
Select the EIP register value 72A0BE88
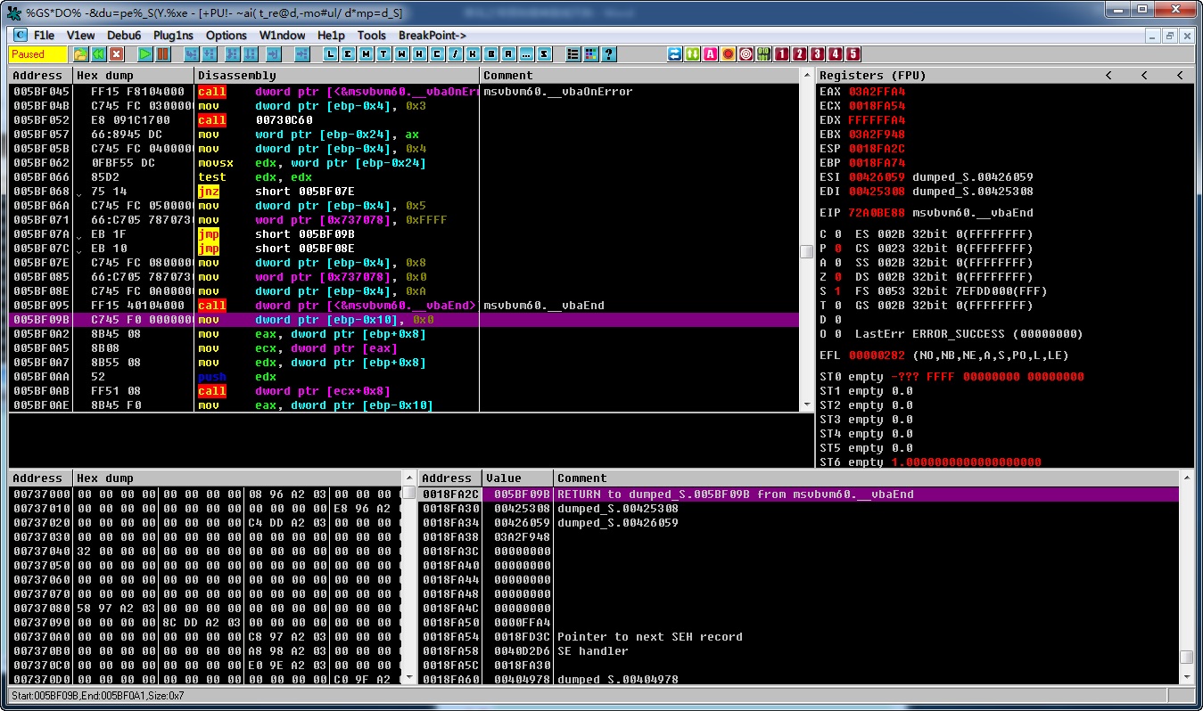(x=877, y=213)
